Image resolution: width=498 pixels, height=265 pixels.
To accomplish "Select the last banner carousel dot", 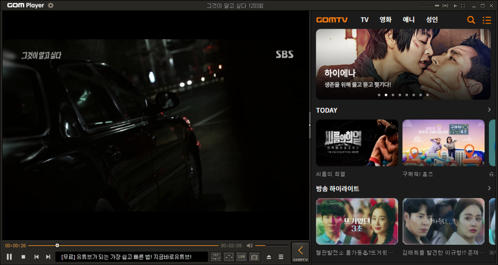I will [427, 95].
